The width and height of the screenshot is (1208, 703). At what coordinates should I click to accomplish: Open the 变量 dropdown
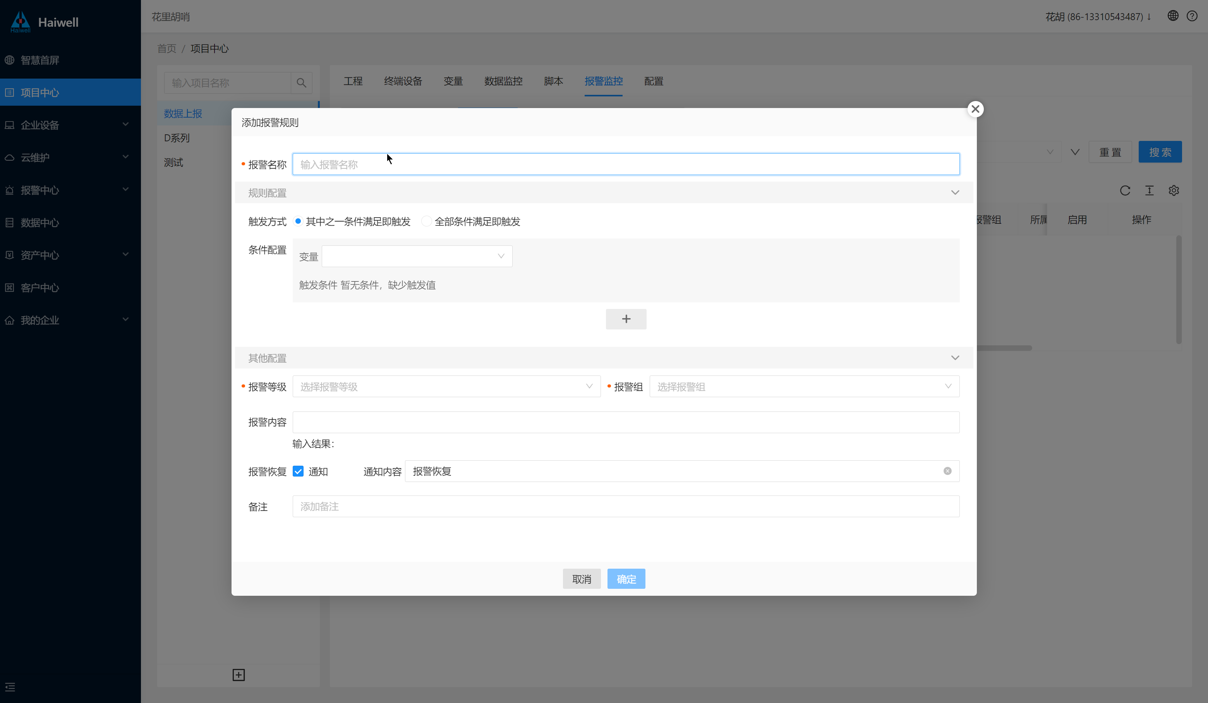tap(417, 256)
